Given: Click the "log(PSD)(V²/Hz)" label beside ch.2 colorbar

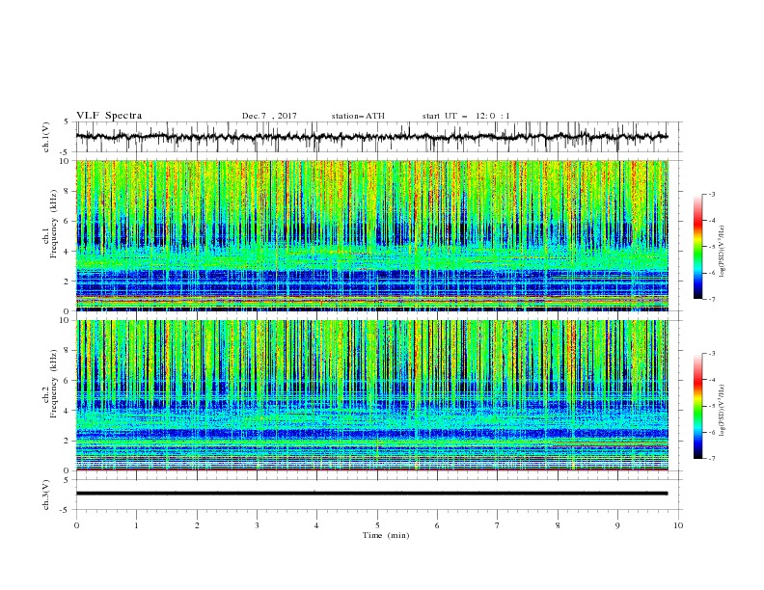Looking at the screenshot, I should point(722,411).
